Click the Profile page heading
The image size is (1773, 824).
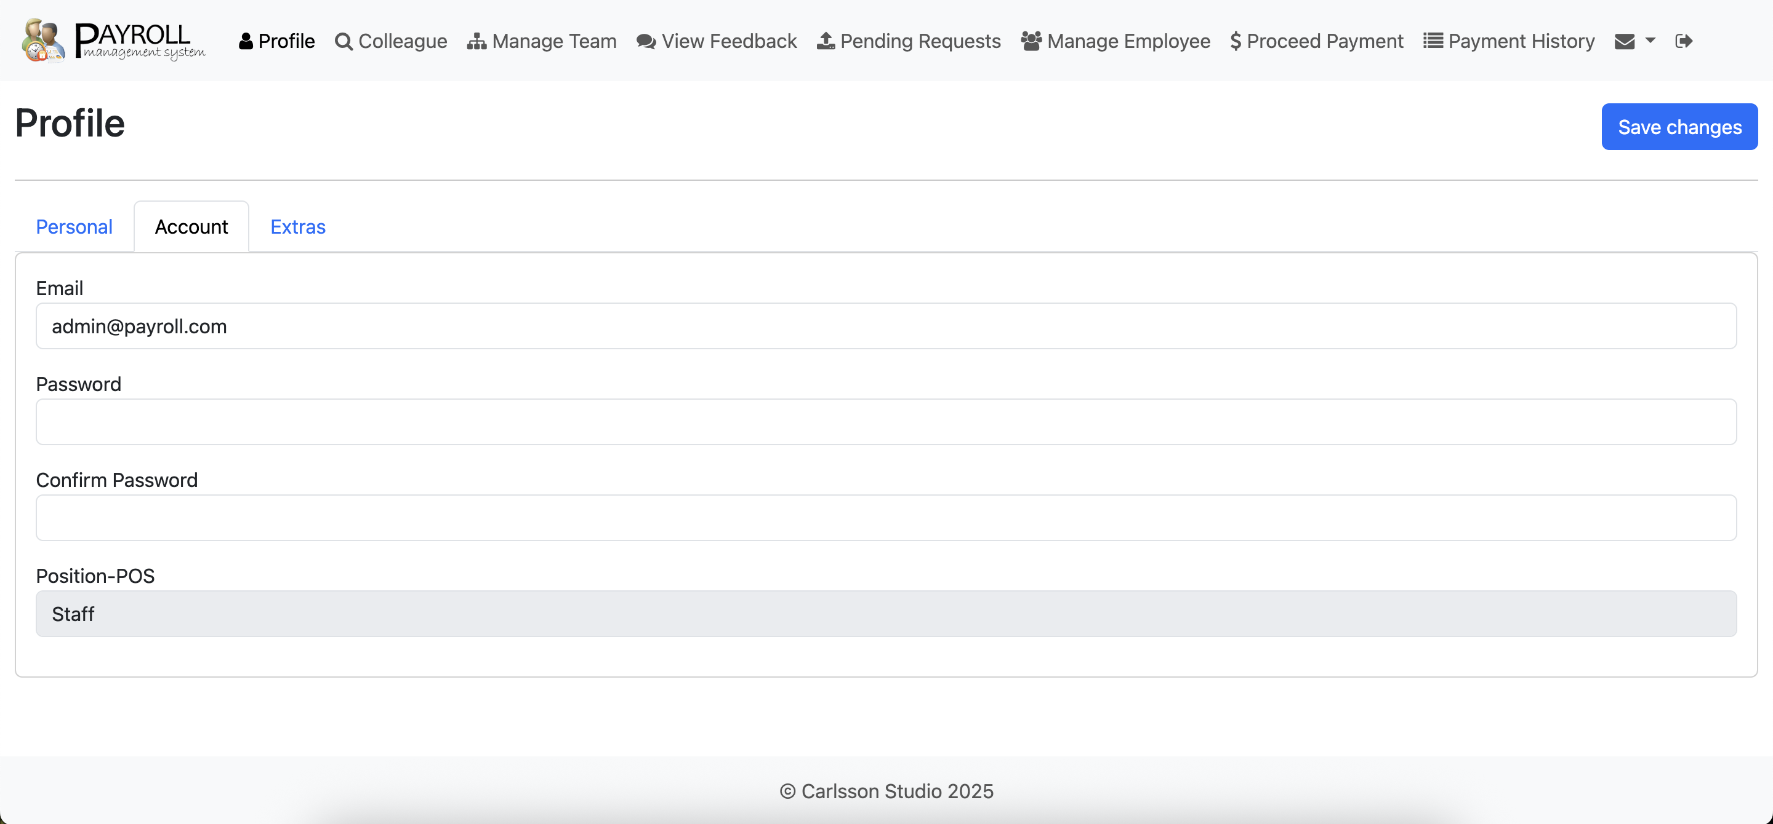tap(70, 124)
